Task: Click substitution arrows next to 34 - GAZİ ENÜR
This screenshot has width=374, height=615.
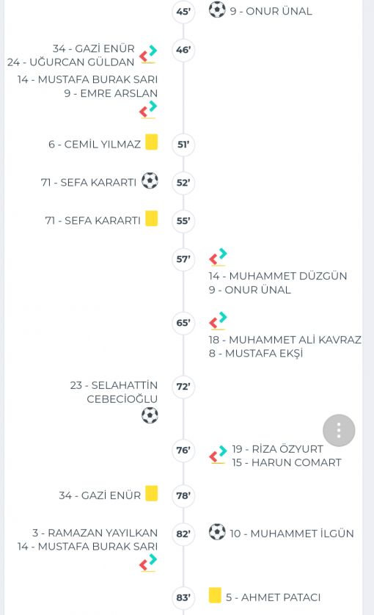Action: [148, 54]
